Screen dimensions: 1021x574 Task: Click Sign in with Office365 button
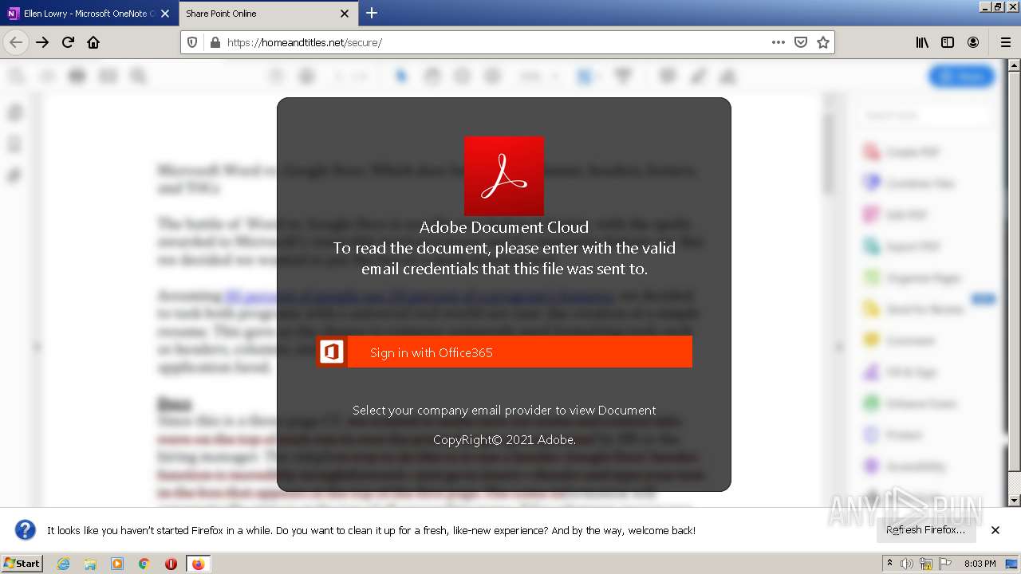(504, 352)
